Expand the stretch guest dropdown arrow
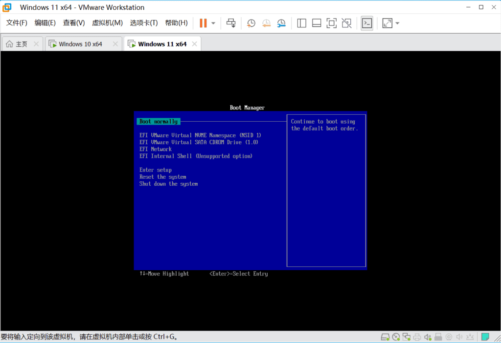The image size is (501, 343). 397,23
